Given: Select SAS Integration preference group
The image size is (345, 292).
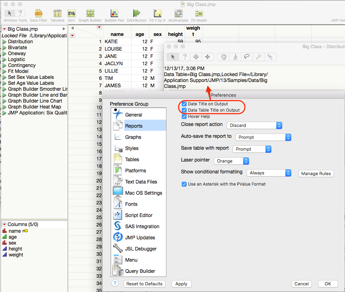Looking at the screenshot, I should pyautogui.click(x=139, y=227).
